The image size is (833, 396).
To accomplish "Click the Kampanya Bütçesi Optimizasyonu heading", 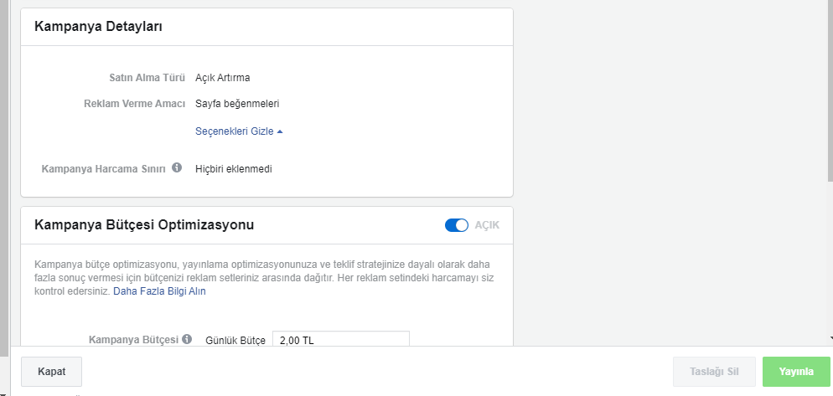I will coord(144,225).
